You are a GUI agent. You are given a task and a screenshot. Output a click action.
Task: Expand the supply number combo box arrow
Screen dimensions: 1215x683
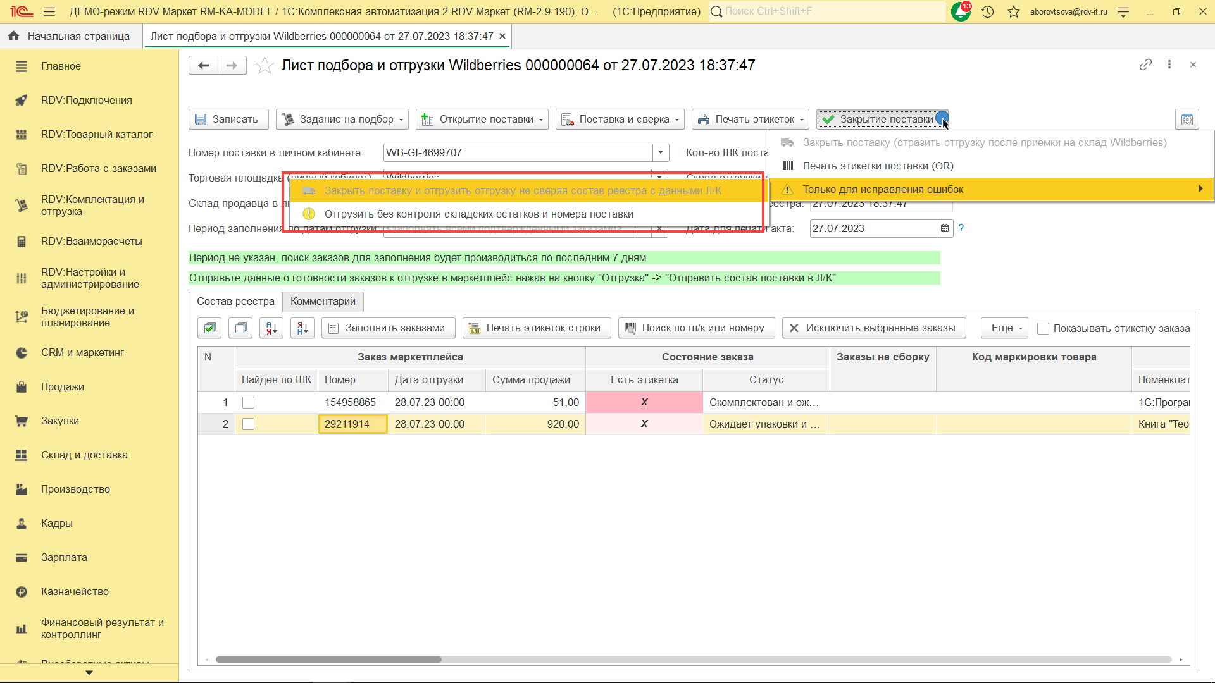pos(661,152)
